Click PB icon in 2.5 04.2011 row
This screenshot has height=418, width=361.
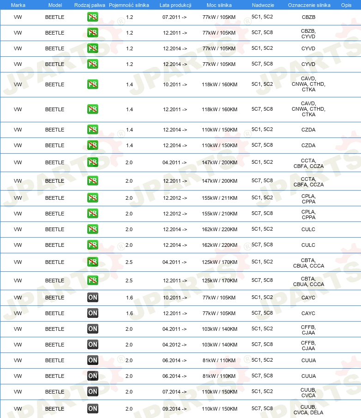(93, 262)
